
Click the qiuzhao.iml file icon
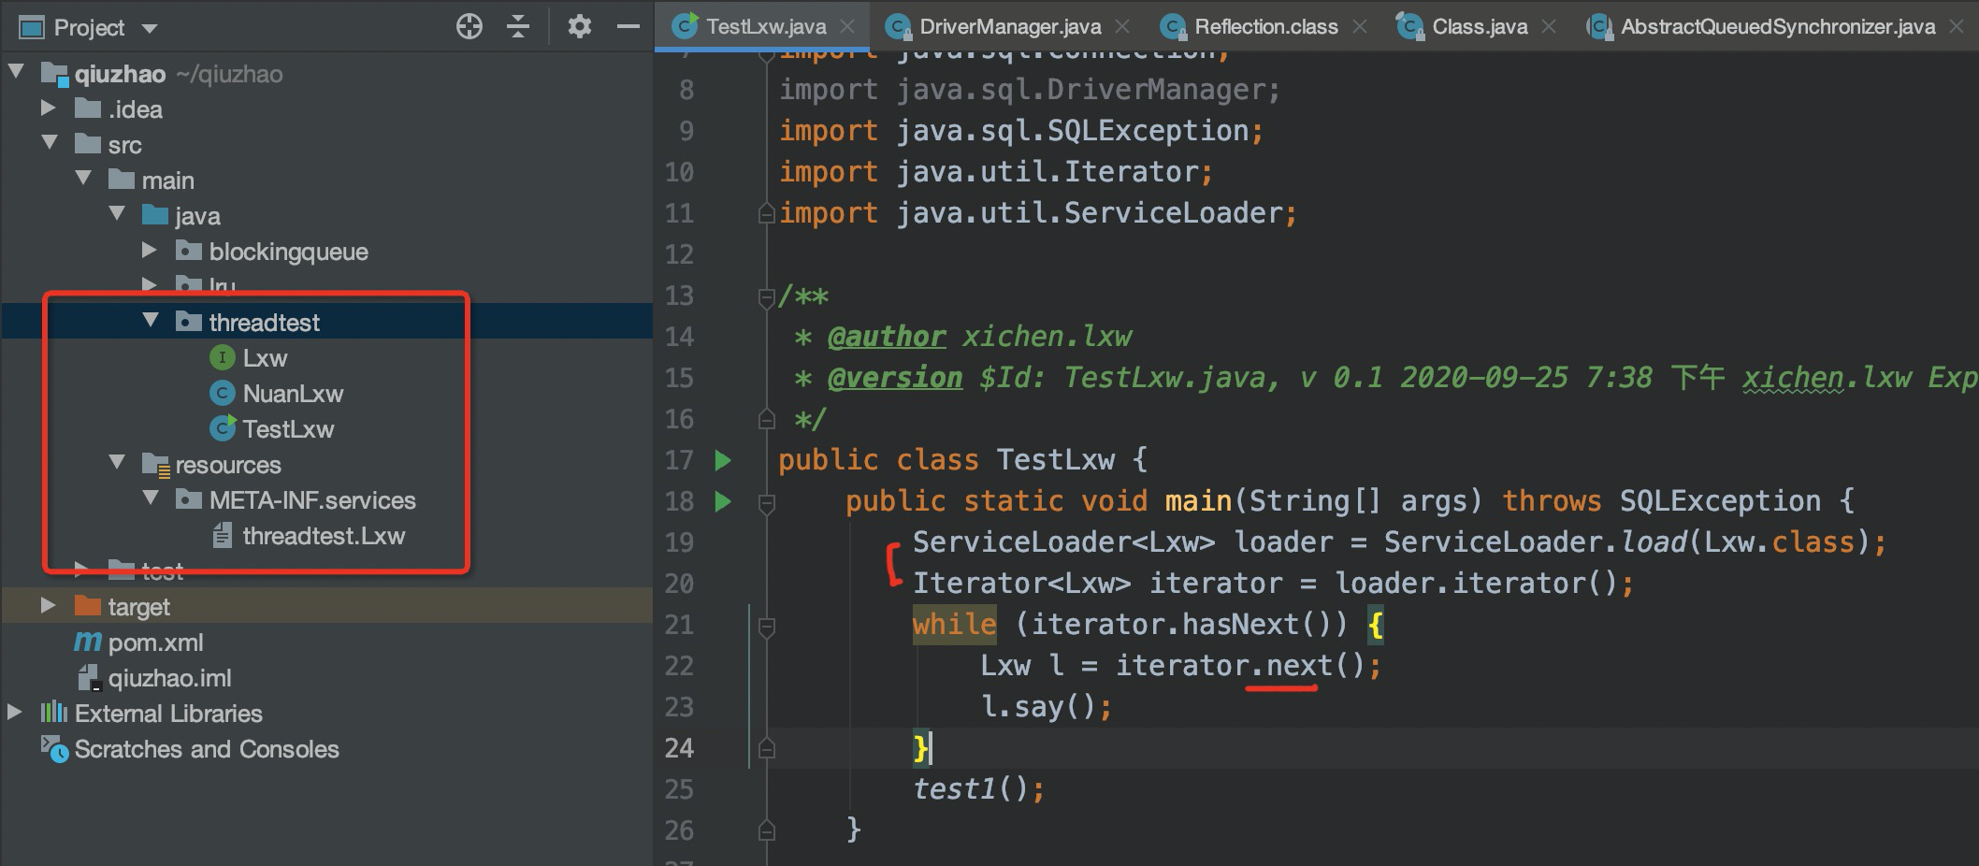[88, 678]
